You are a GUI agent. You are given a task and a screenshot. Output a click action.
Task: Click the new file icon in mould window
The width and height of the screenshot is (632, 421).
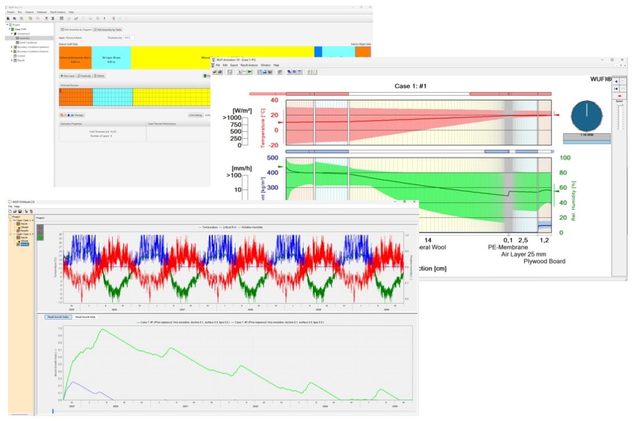coord(10,211)
